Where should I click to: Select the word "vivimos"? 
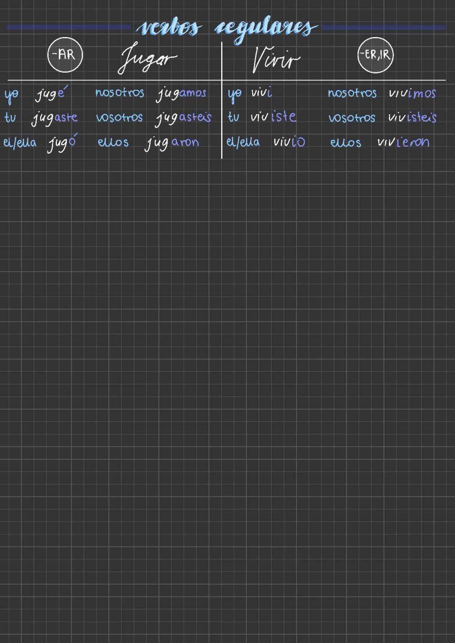[x=412, y=93]
